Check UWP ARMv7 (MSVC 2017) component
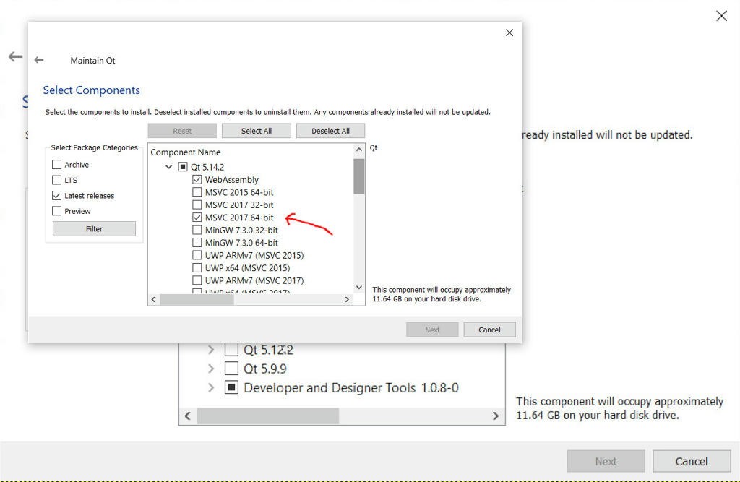This screenshot has height=482, width=740. (x=197, y=280)
